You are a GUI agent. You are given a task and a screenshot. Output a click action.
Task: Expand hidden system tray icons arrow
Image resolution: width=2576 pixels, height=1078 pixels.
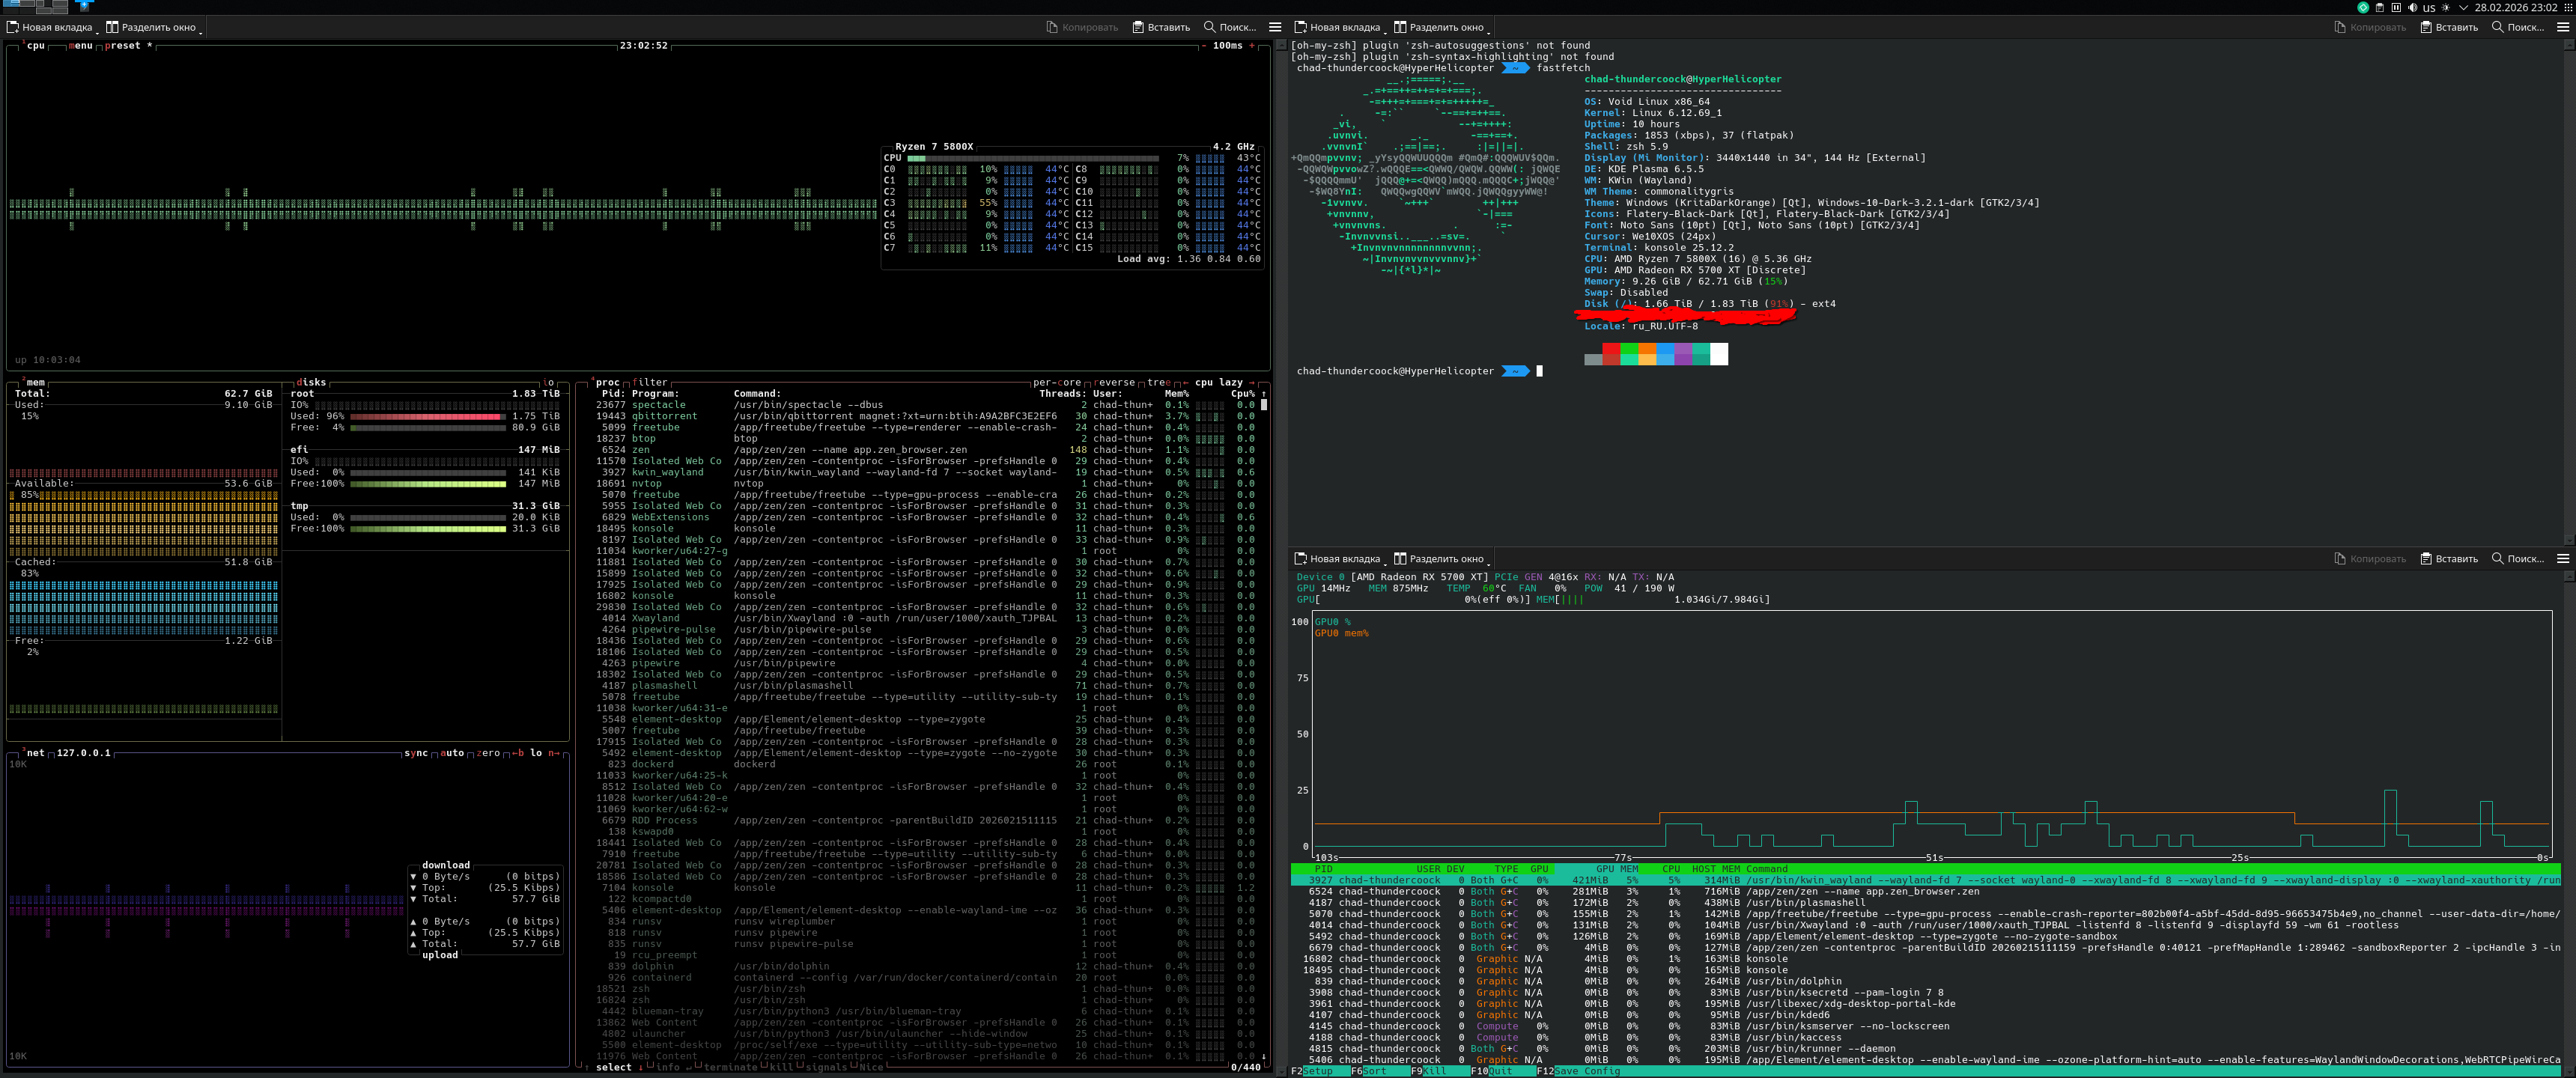click(x=2464, y=7)
